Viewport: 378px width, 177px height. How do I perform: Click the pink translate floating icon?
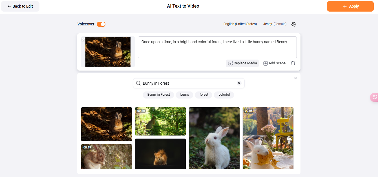coord(375,97)
